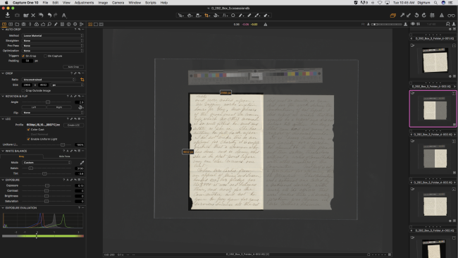The width and height of the screenshot is (458, 258).
Task: Open the Straighten dropdown
Action: 53,41
